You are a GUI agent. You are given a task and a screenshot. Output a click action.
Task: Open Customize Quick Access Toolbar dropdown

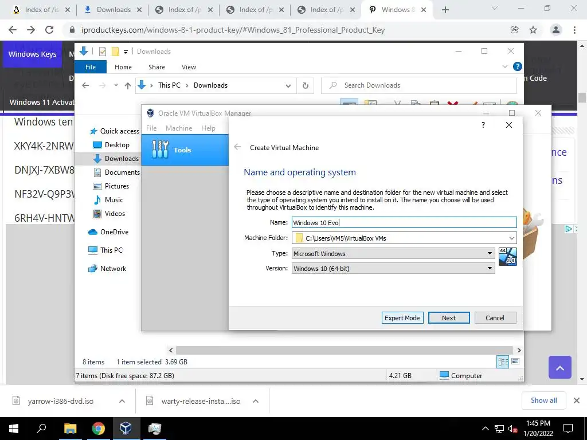point(126,52)
